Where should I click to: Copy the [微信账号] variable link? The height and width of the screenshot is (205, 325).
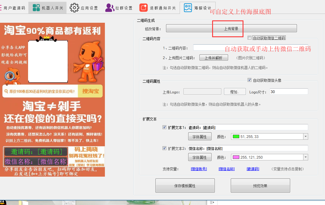tap(199, 169)
